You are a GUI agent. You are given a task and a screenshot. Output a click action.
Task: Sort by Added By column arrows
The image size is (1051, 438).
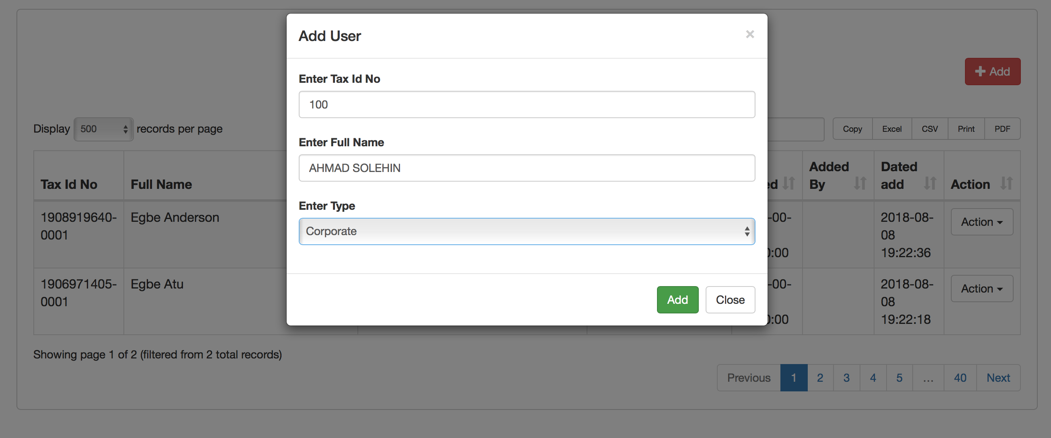point(860,184)
